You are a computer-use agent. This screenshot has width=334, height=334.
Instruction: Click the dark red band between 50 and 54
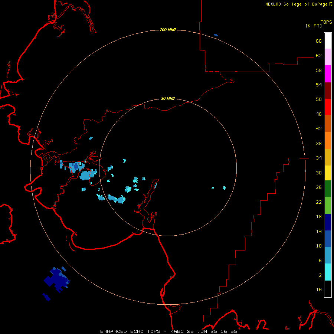click(328, 91)
